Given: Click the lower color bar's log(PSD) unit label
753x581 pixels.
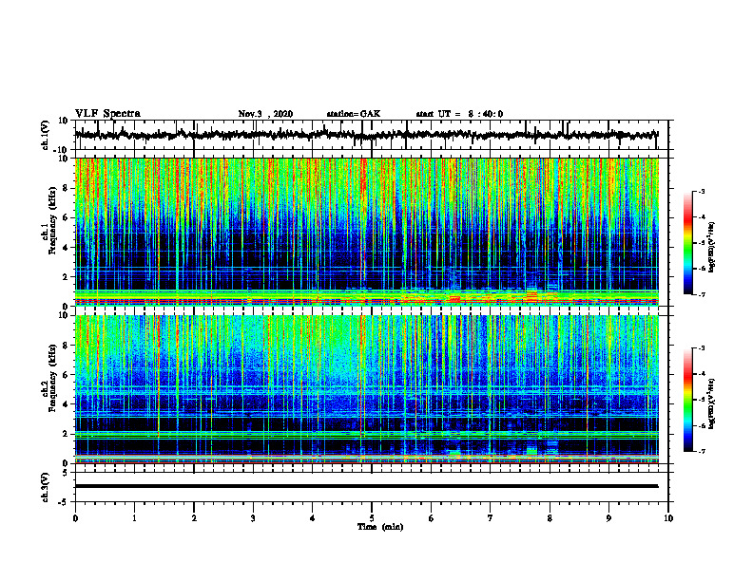Looking at the screenshot, I should click(712, 403).
